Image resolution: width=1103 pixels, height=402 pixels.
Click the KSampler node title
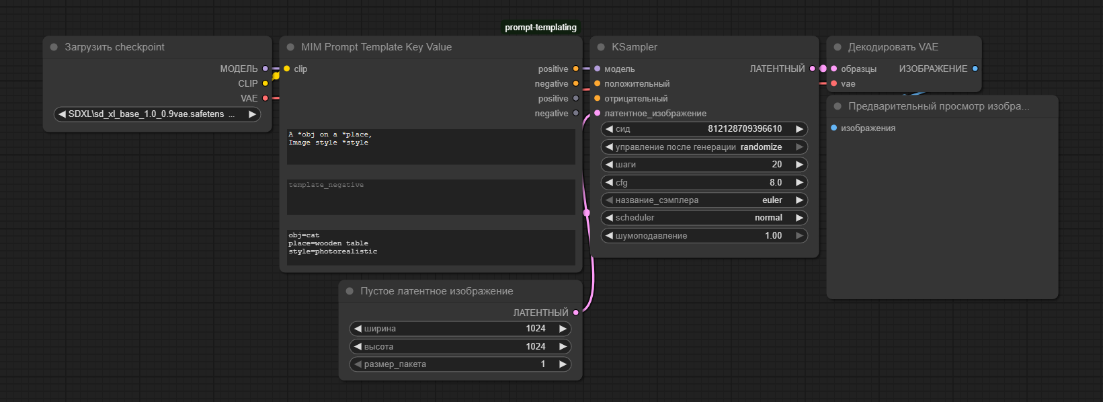[635, 47]
